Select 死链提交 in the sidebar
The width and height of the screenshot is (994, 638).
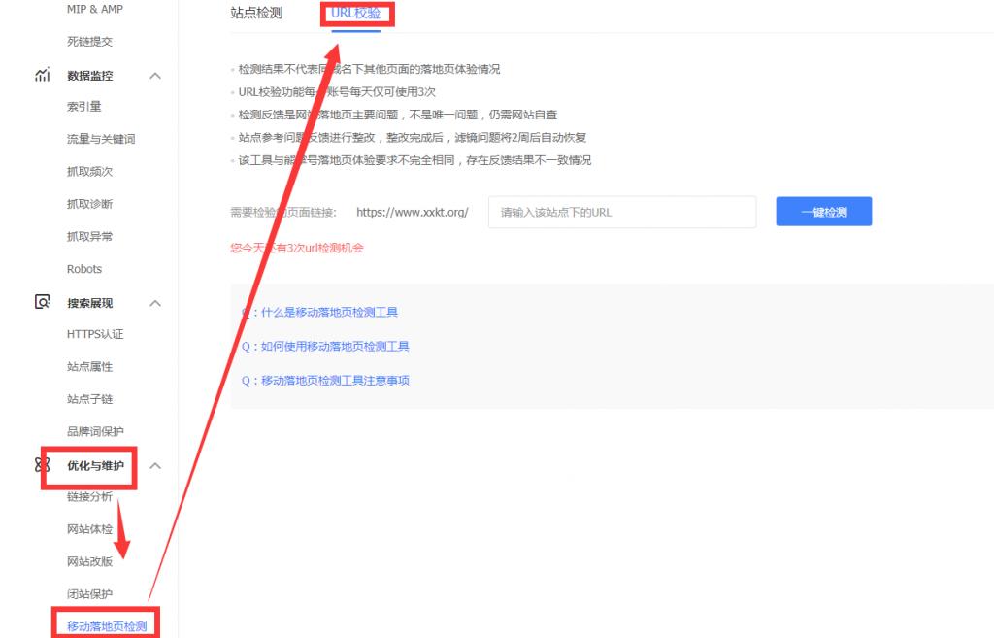click(88, 42)
